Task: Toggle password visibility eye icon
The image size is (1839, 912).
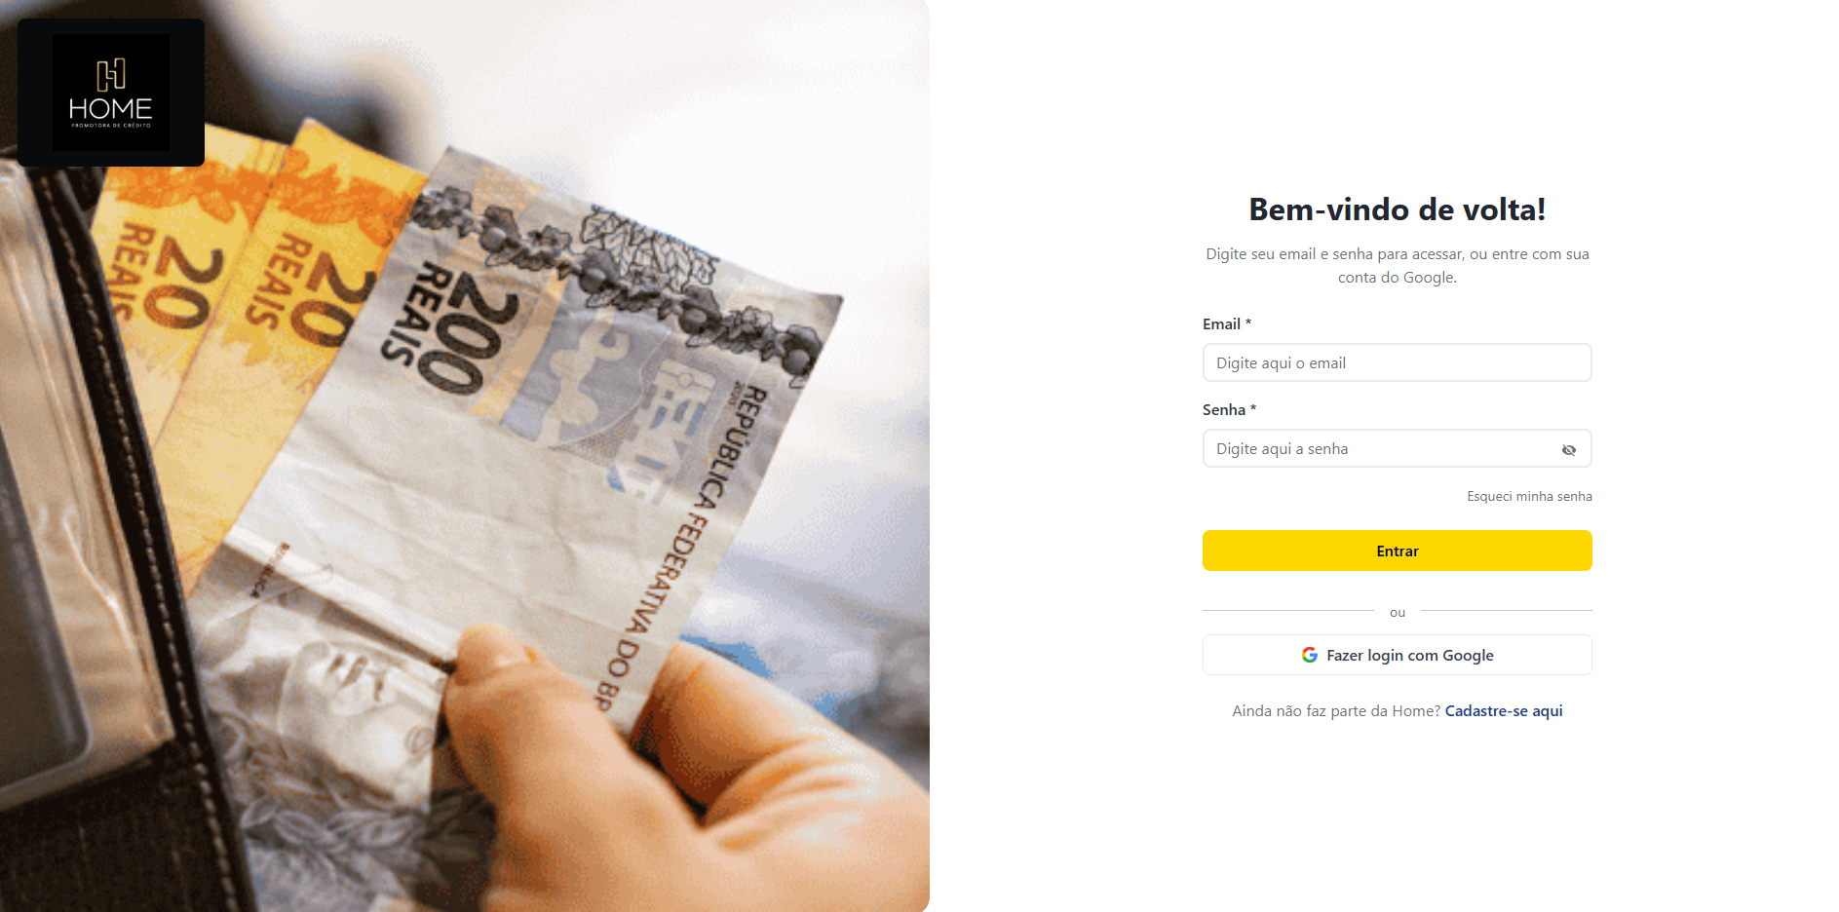Action: 1569,449
